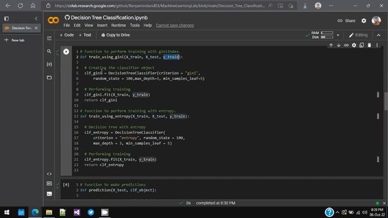Click the Disk usage indicator bar
388x218 pixels.
pos(327,38)
